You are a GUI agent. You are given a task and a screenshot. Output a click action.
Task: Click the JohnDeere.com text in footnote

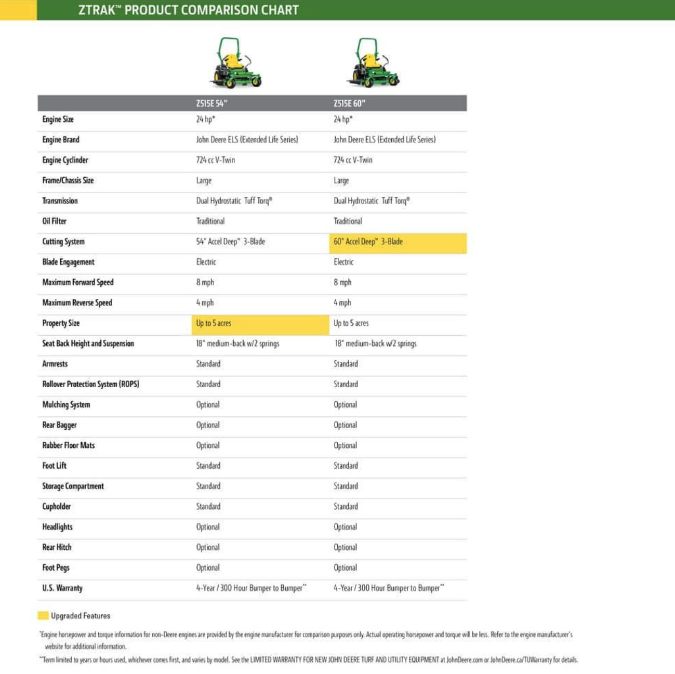tap(464, 660)
